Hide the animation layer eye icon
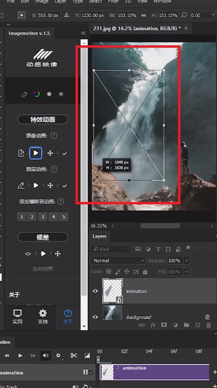The width and height of the screenshot is (217, 388). coord(95,291)
